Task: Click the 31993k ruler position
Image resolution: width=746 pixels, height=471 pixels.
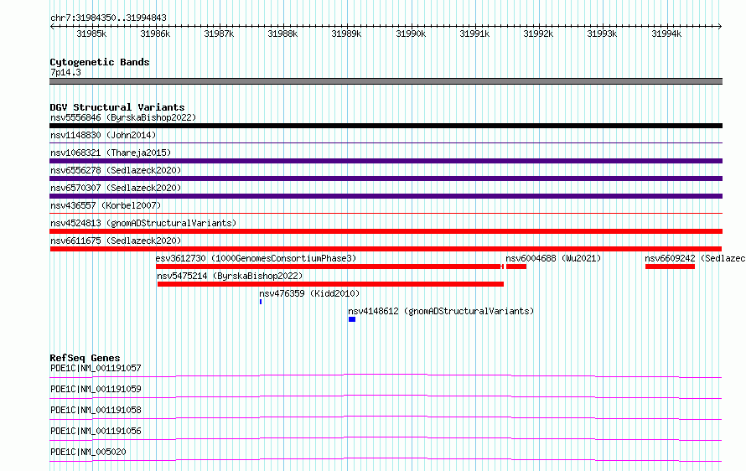Action: point(602,34)
